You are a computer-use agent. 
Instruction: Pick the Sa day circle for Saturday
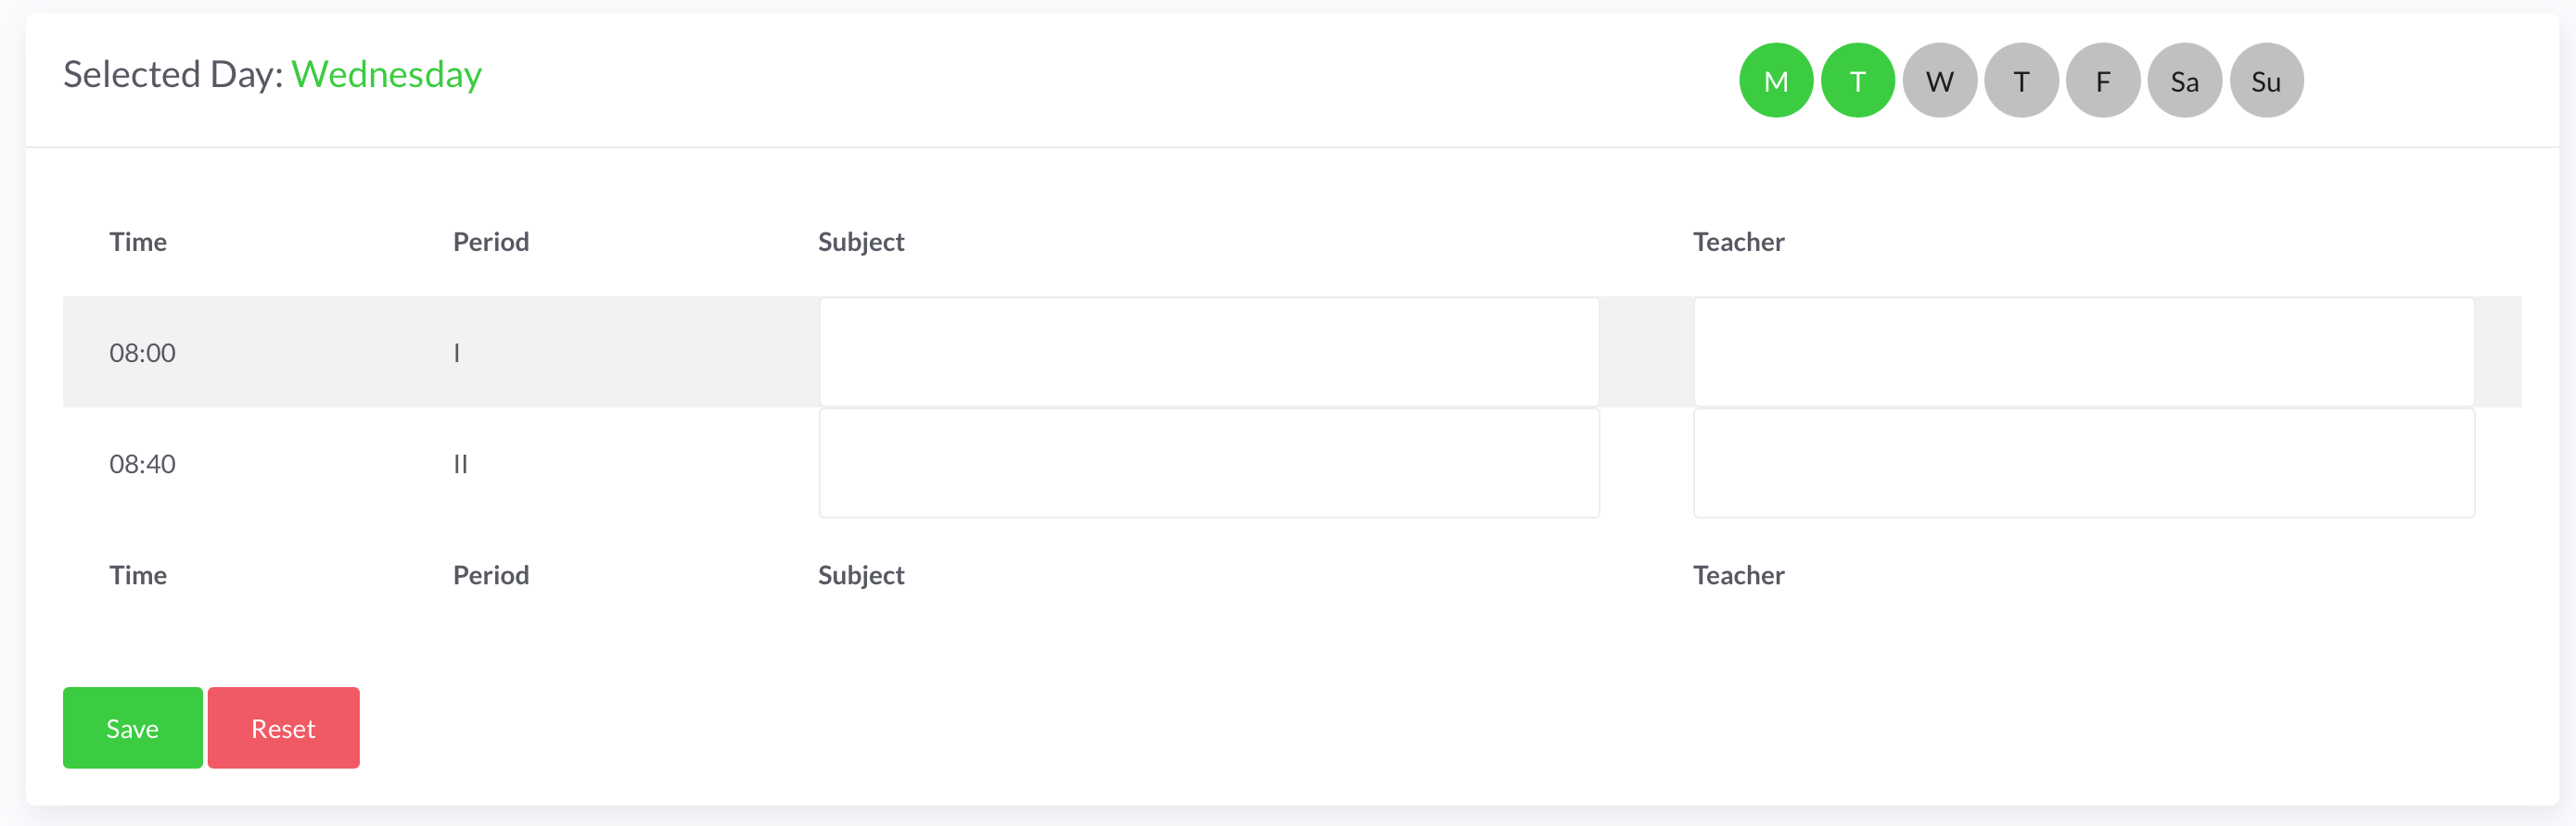point(2184,81)
